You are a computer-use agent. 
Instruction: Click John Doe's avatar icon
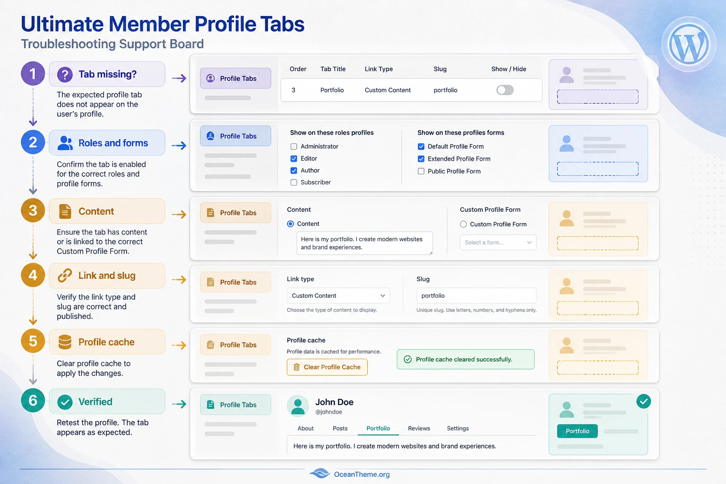click(x=298, y=406)
